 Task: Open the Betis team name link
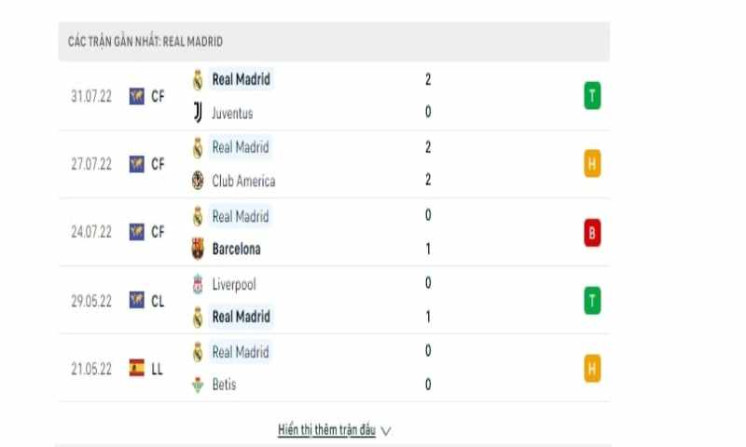click(224, 385)
